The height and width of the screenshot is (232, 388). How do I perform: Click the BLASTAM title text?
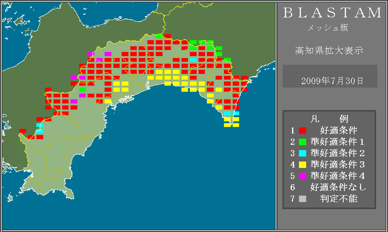coord(332,13)
